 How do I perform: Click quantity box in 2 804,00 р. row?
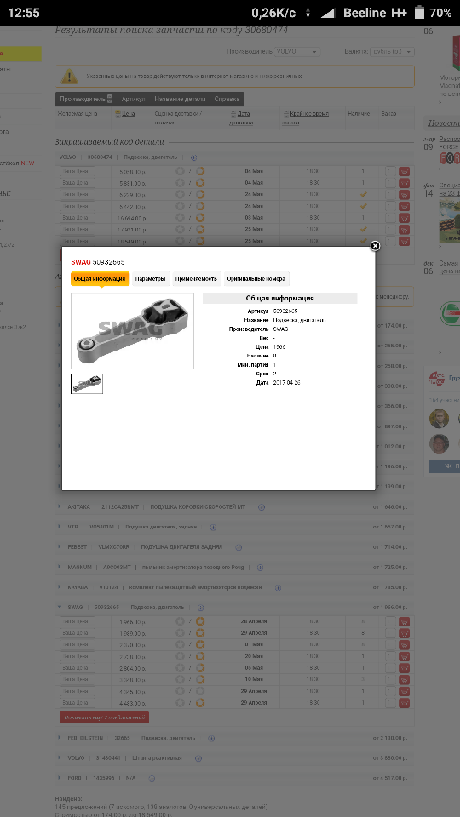[391, 668]
